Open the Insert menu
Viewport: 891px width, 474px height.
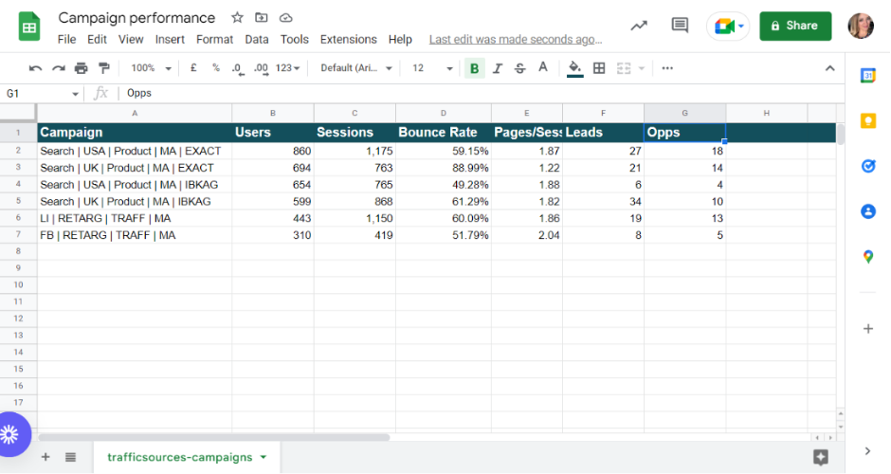pos(170,39)
